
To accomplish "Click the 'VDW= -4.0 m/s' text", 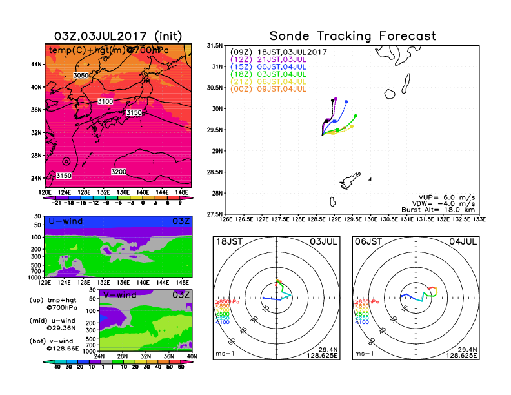I will 443,204.
